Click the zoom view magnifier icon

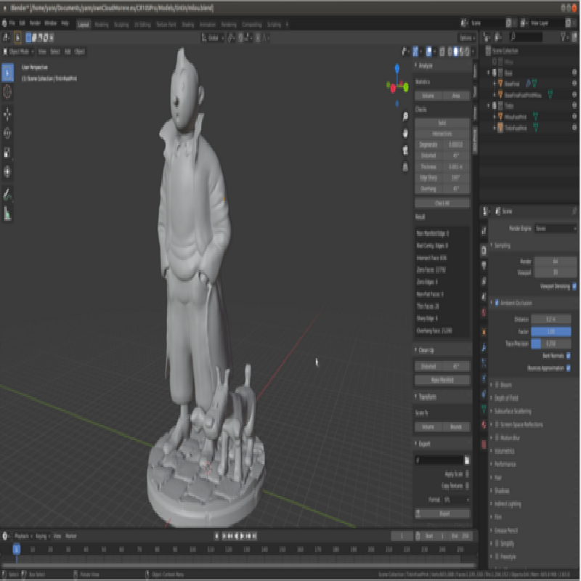point(405,116)
